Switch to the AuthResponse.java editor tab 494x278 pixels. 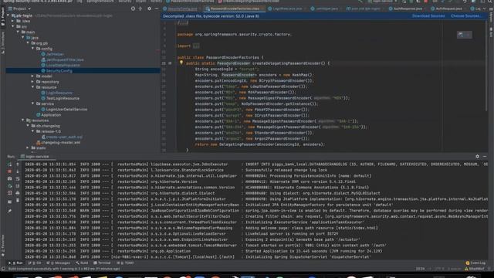[408, 8]
